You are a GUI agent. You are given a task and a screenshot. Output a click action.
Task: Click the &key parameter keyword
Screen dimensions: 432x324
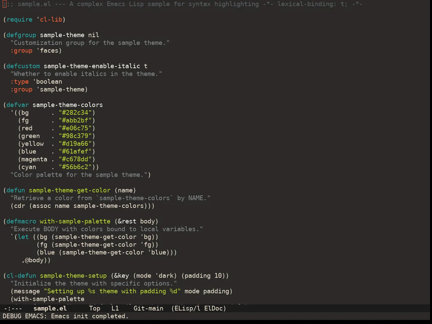click(122, 276)
